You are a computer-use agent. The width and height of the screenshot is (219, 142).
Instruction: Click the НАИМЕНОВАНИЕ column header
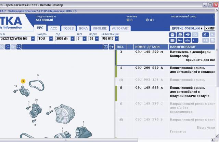tap(192, 47)
